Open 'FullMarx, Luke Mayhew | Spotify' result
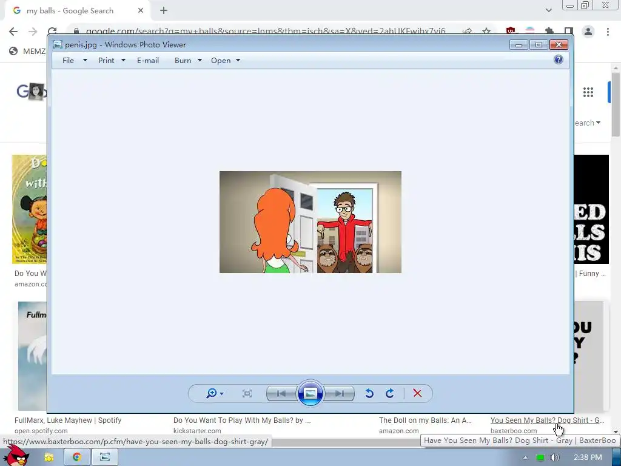Image resolution: width=621 pixels, height=466 pixels. coord(68,420)
